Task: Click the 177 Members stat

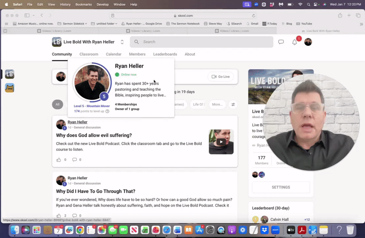Action: (x=261, y=160)
